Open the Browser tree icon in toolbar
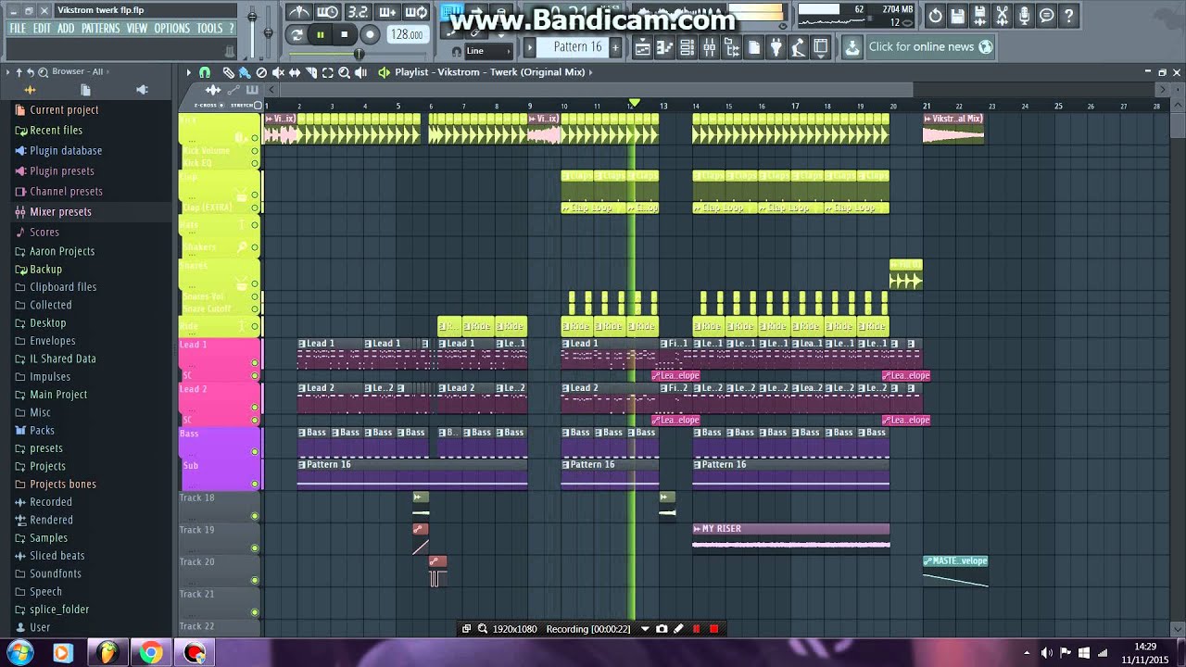Screen dimensions: 1186x667 tap(731, 47)
